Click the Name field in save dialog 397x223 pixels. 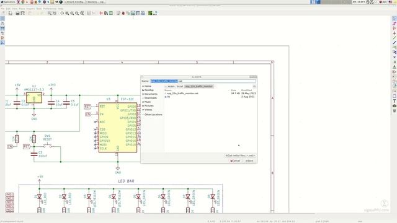(203, 81)
